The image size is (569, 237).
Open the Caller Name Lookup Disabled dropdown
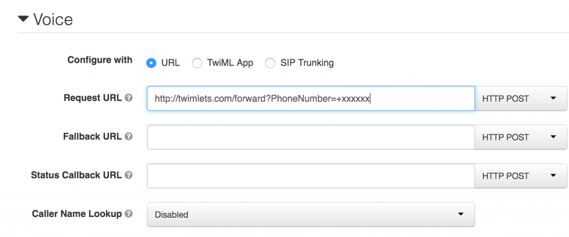311,214
